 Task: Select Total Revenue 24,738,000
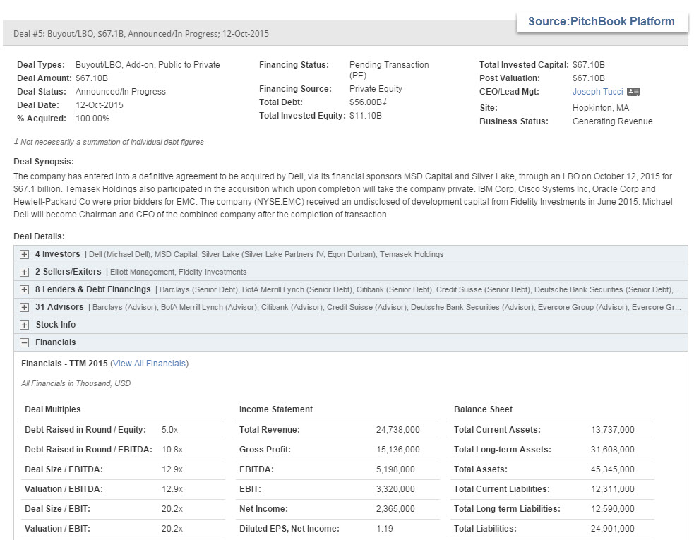pos(398,430)
